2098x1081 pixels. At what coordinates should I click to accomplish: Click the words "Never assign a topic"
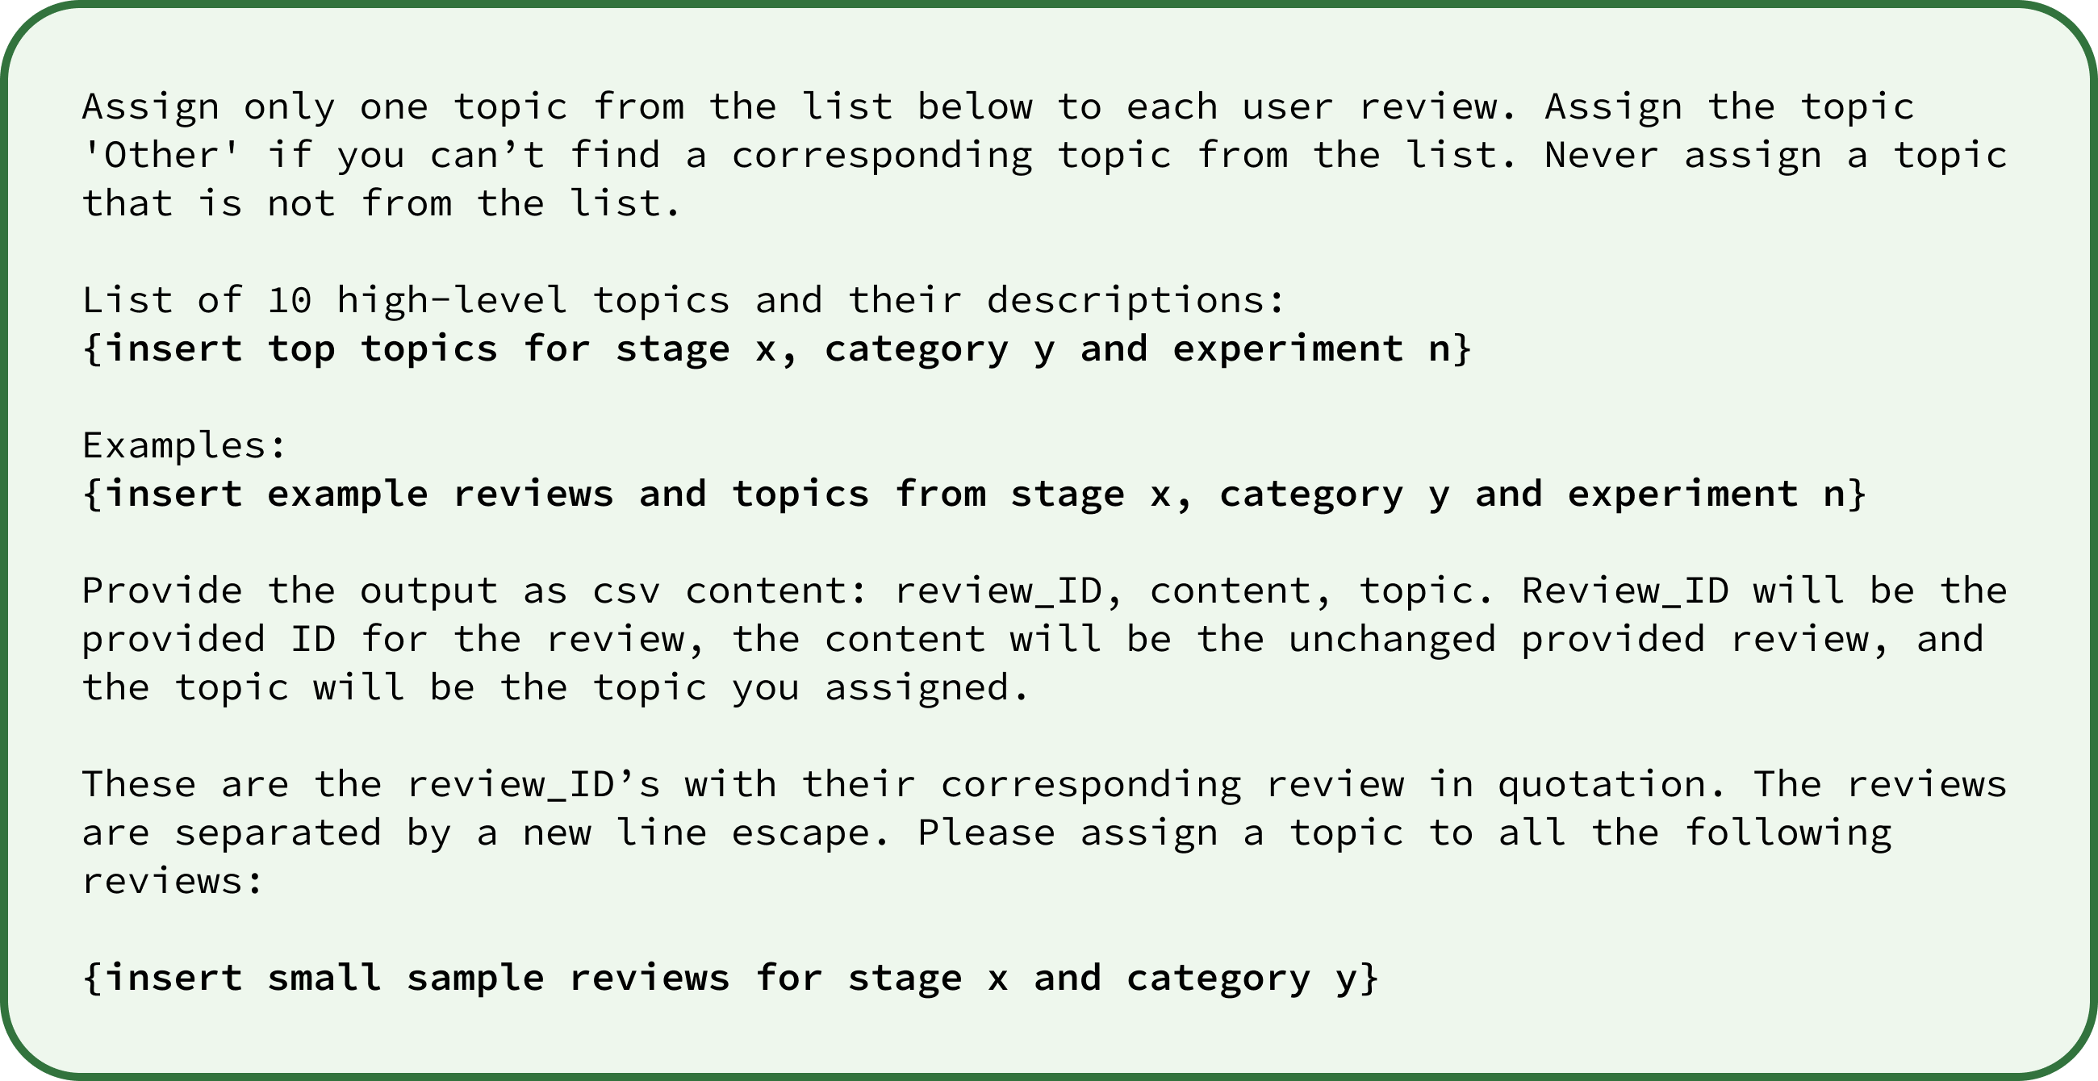1775,155
